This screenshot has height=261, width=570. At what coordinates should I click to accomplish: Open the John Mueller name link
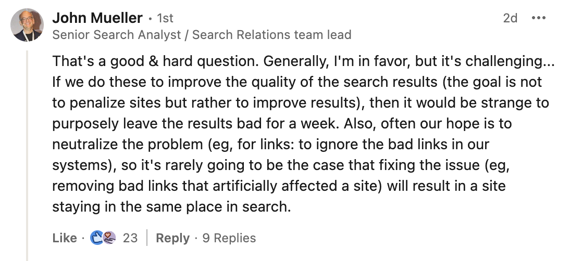tap(97, 18)
